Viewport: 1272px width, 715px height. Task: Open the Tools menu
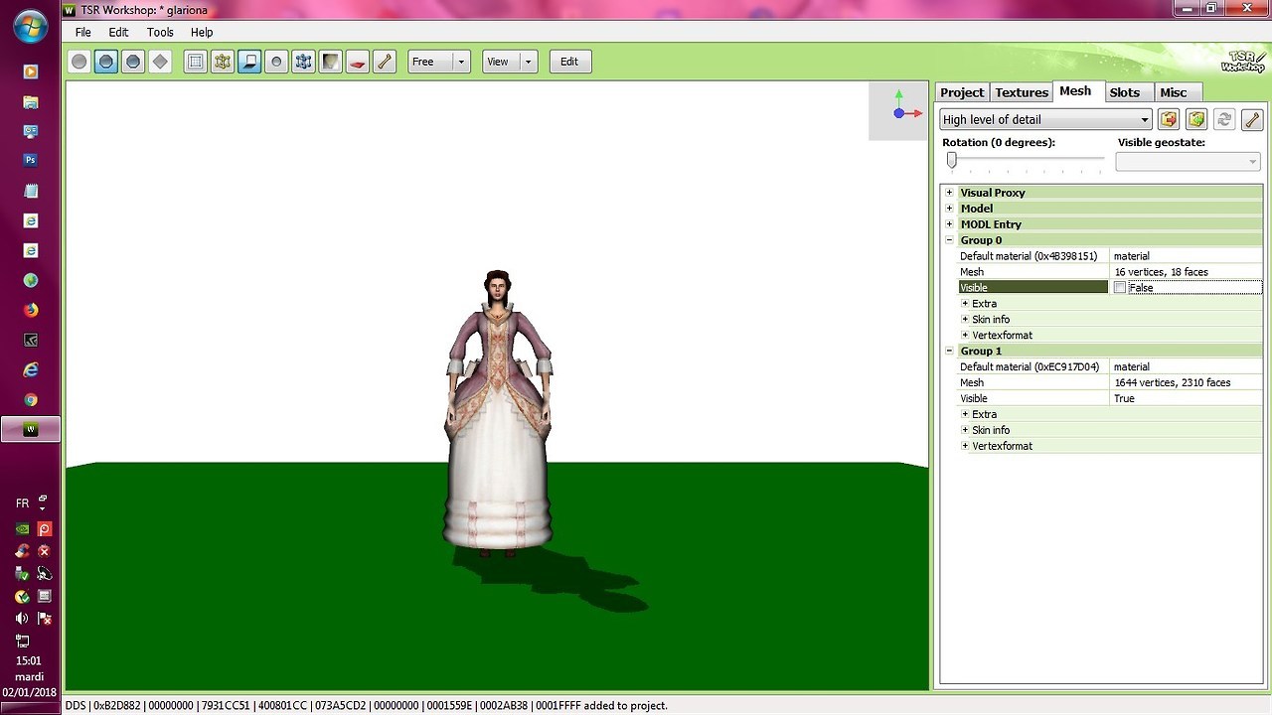[160, 33]
